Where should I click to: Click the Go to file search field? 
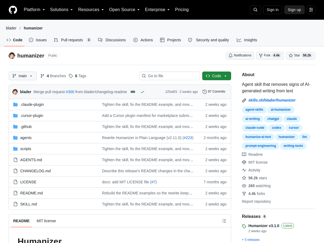coord(170,76)
